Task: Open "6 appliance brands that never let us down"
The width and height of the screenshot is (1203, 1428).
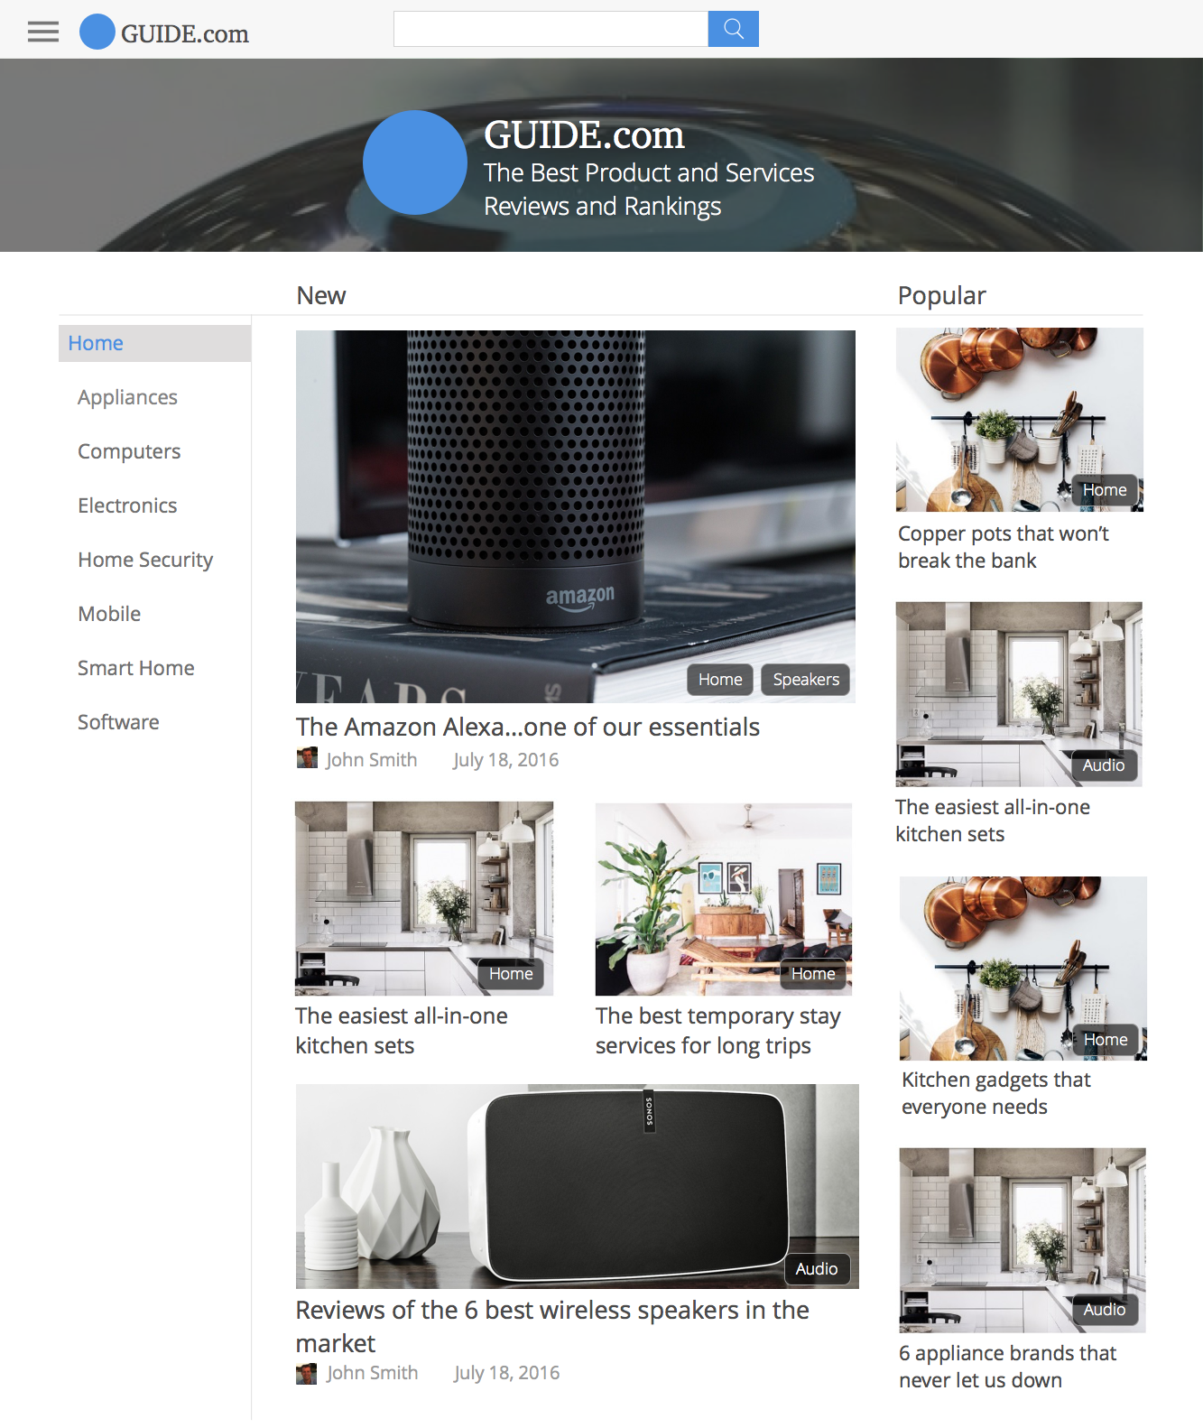Action: pos(1007,1367)
